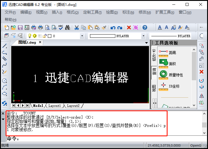Toggle layer lock padlock icon
Viewport: 208px width, 149px height.
coord(45,36)
